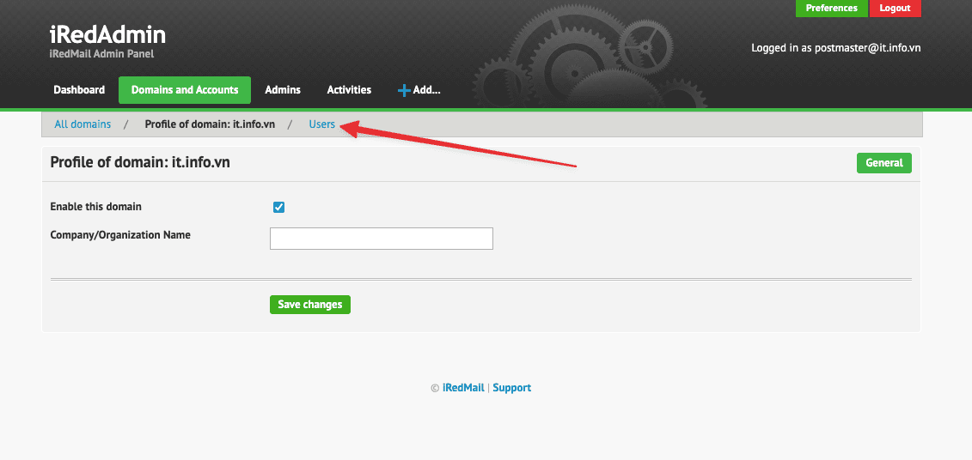Click the blue plus icon in navigation

click(x=404, y=90)
